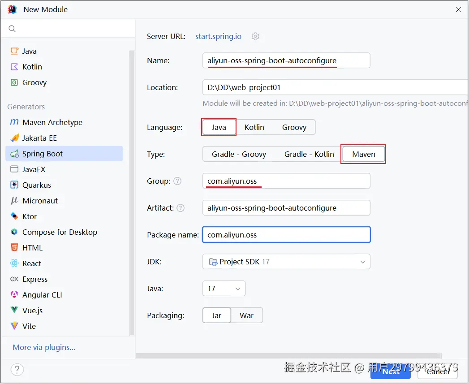The height and width of the screenshot is (384, 469).
Task: Open the start.spring.io server link
Action: (218, 36)
